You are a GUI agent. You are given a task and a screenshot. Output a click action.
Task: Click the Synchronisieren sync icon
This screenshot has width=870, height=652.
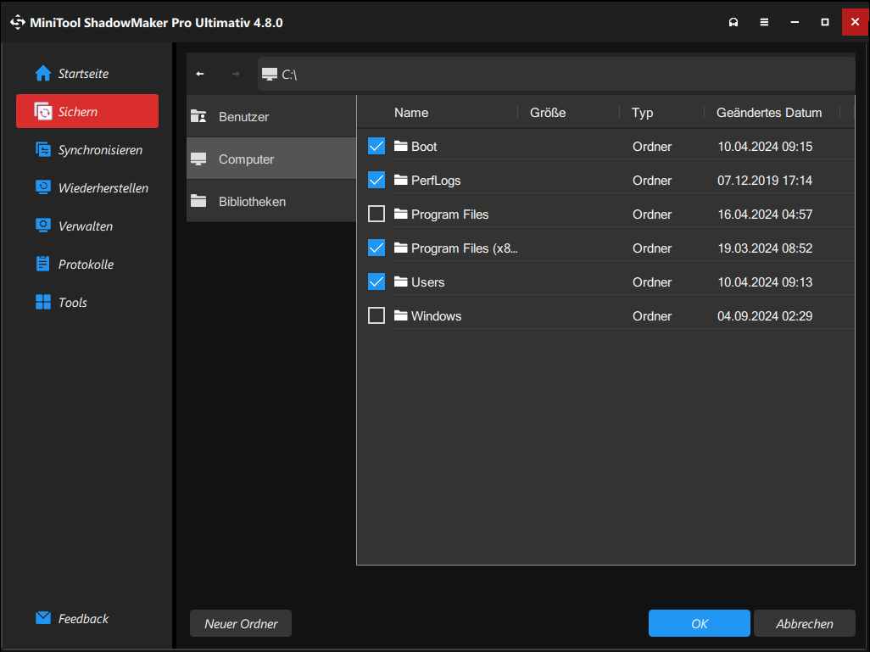(x=42, y=150)
